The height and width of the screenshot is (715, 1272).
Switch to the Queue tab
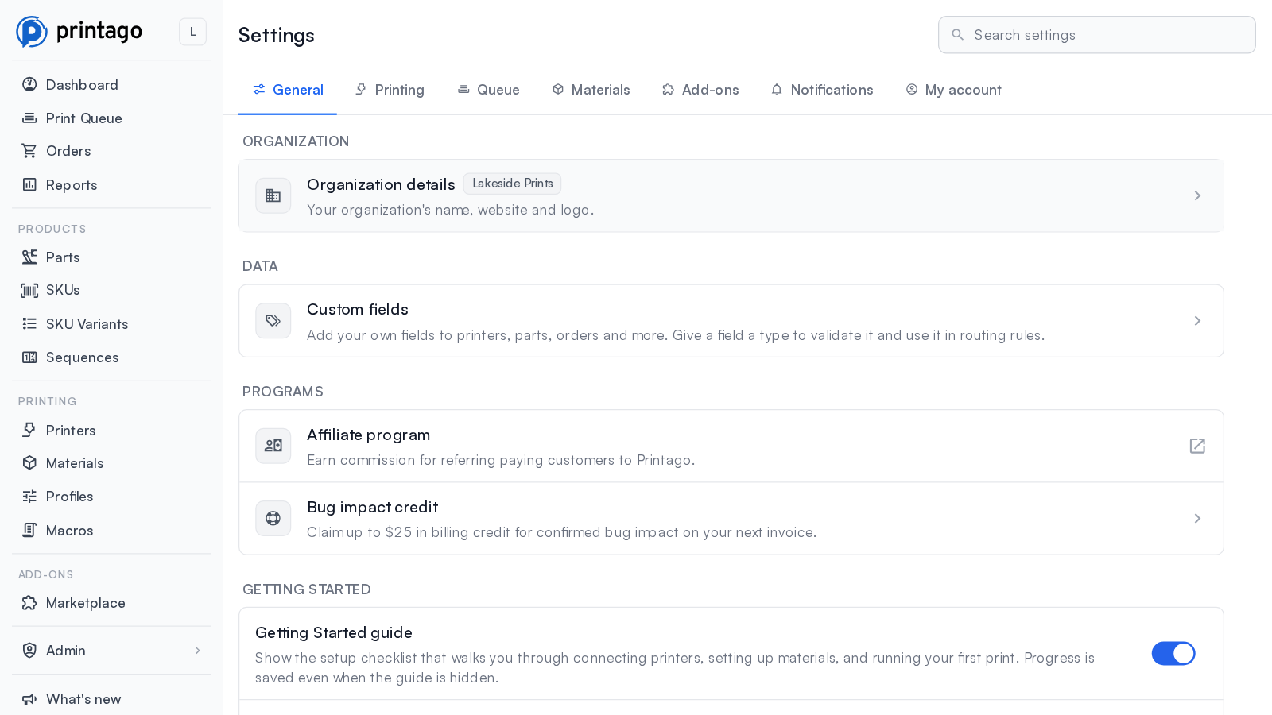click(488, 90)
